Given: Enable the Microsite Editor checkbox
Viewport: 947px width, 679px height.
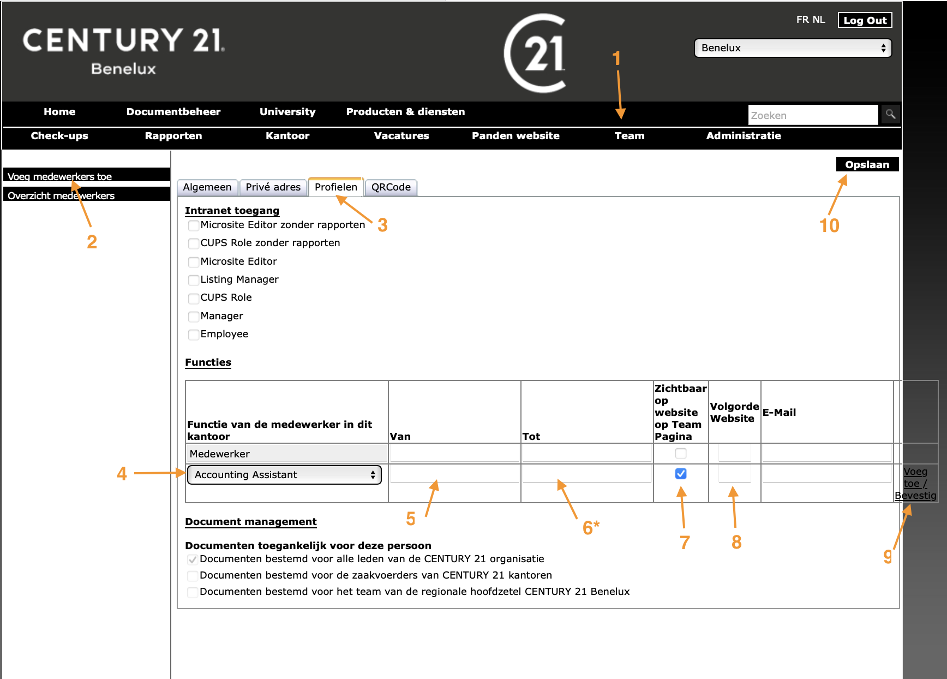Looking at the screenshot, I should point(193,262).
